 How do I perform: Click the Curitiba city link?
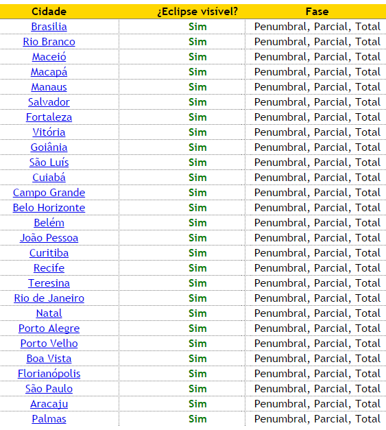(49, 253)
